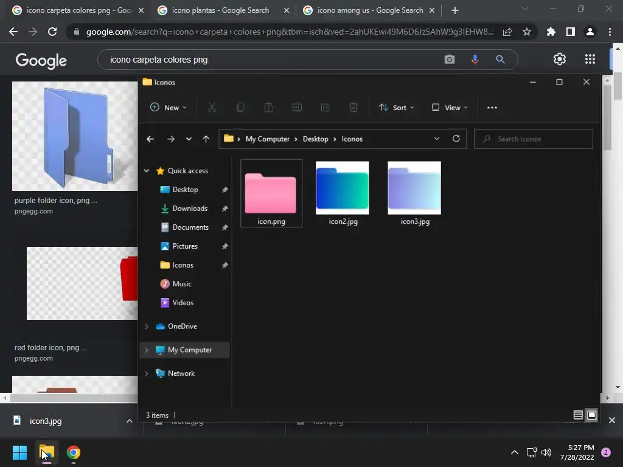
Task: Click the Search Iconos field
Action: pyautogui.click(x=533, y=139)
